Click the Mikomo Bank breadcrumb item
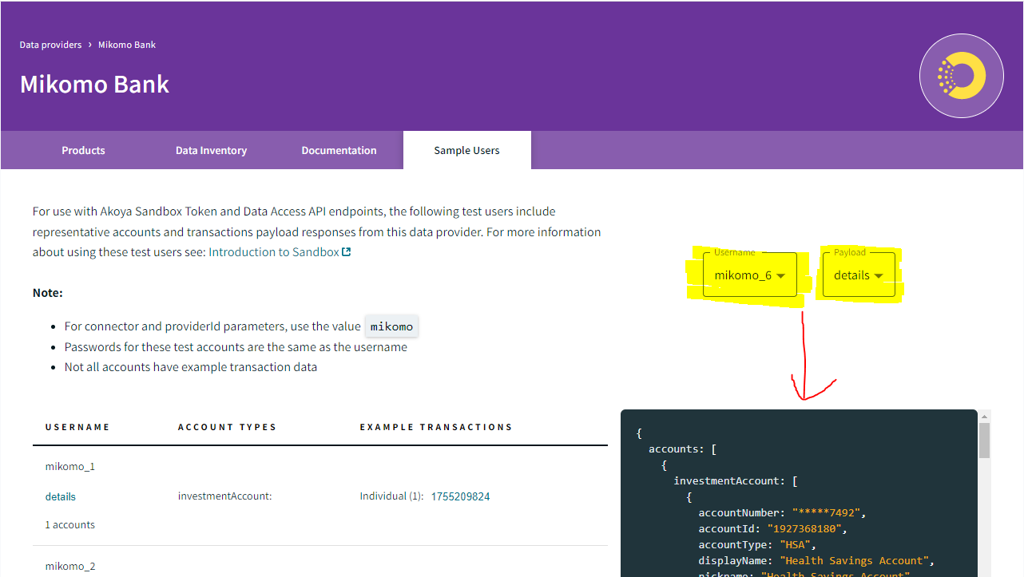 click(x=127, y=45)
